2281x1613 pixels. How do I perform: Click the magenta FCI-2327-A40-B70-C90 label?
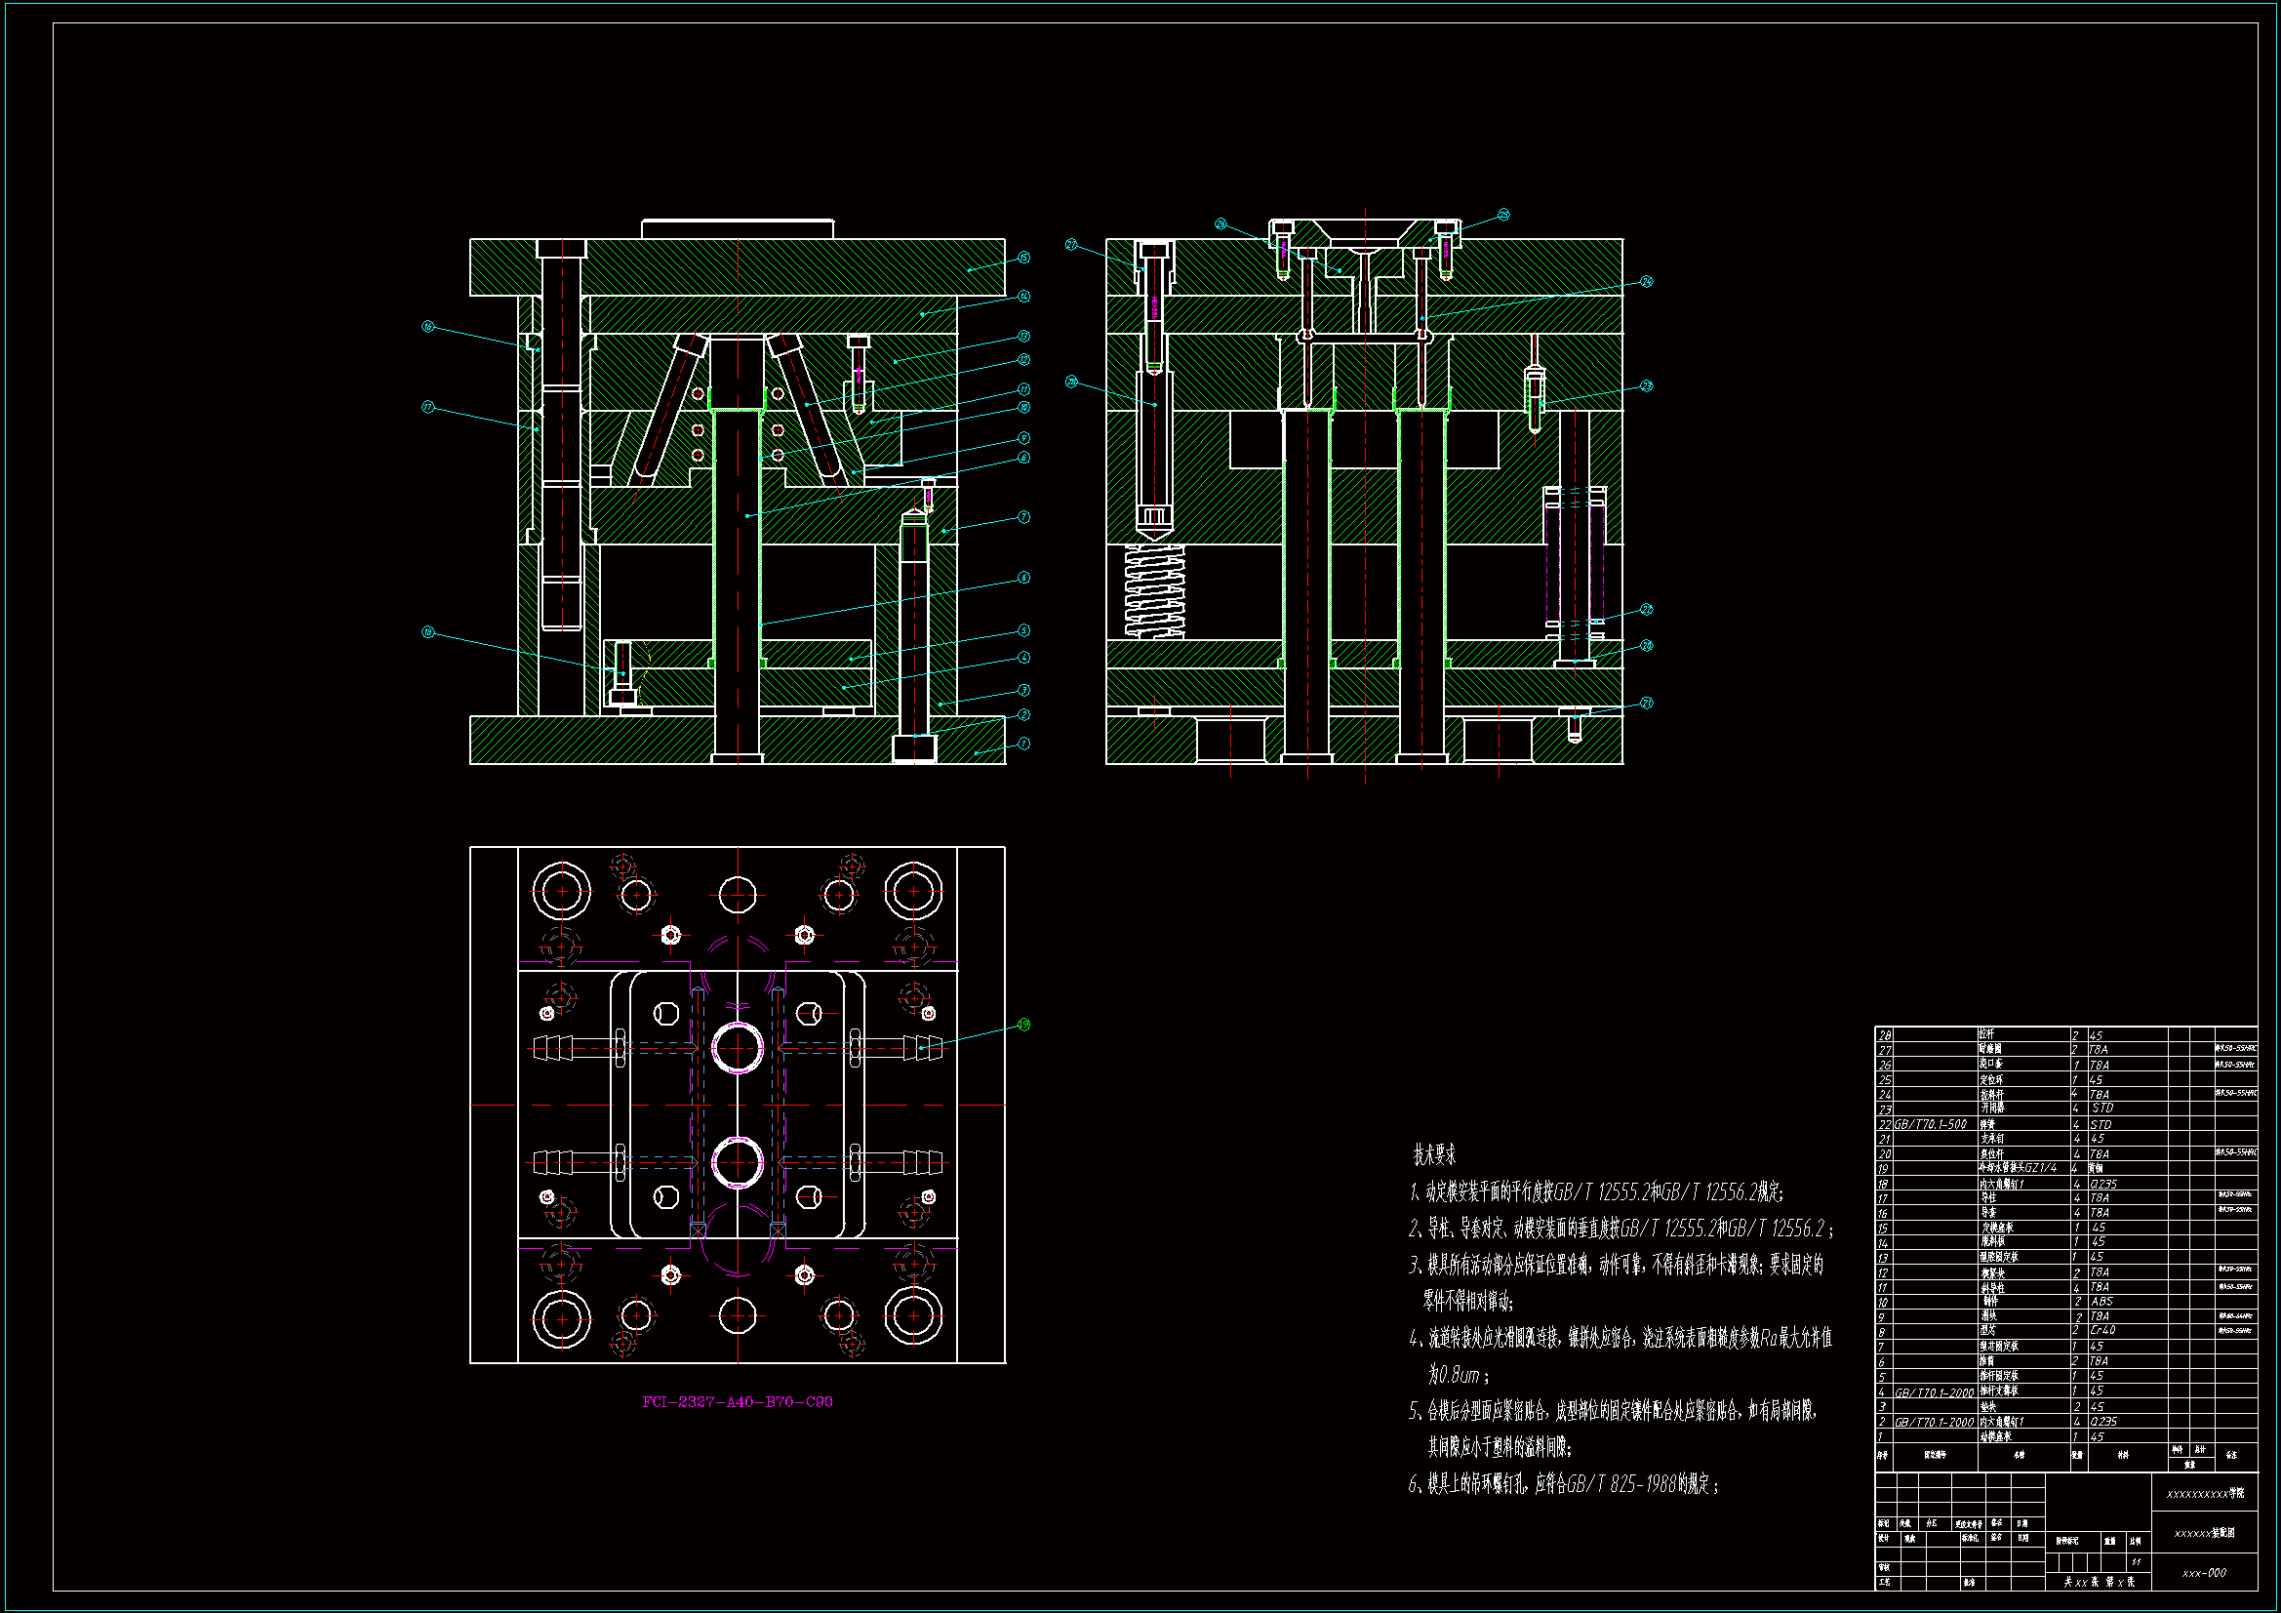pyautogui.click(x=738, y=1402)
